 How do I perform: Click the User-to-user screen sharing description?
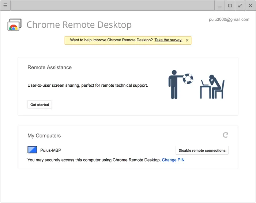(88, 86)
